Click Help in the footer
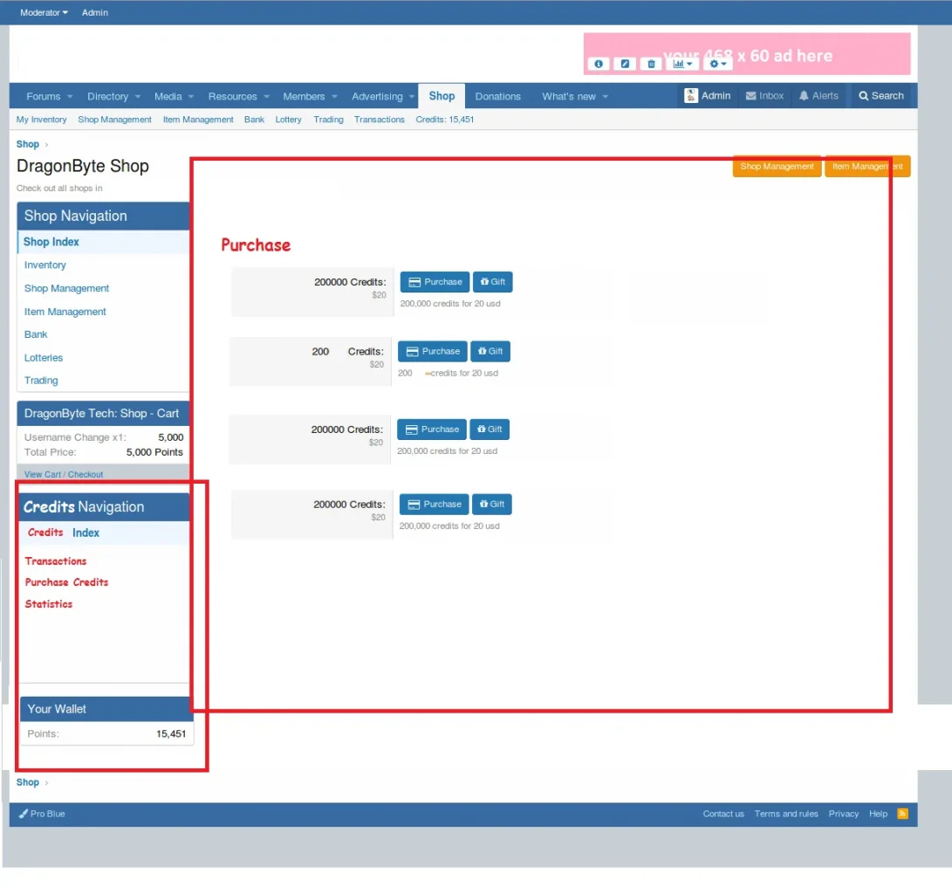This screenshot has height=894, width=952. click(x=878, y=814)
